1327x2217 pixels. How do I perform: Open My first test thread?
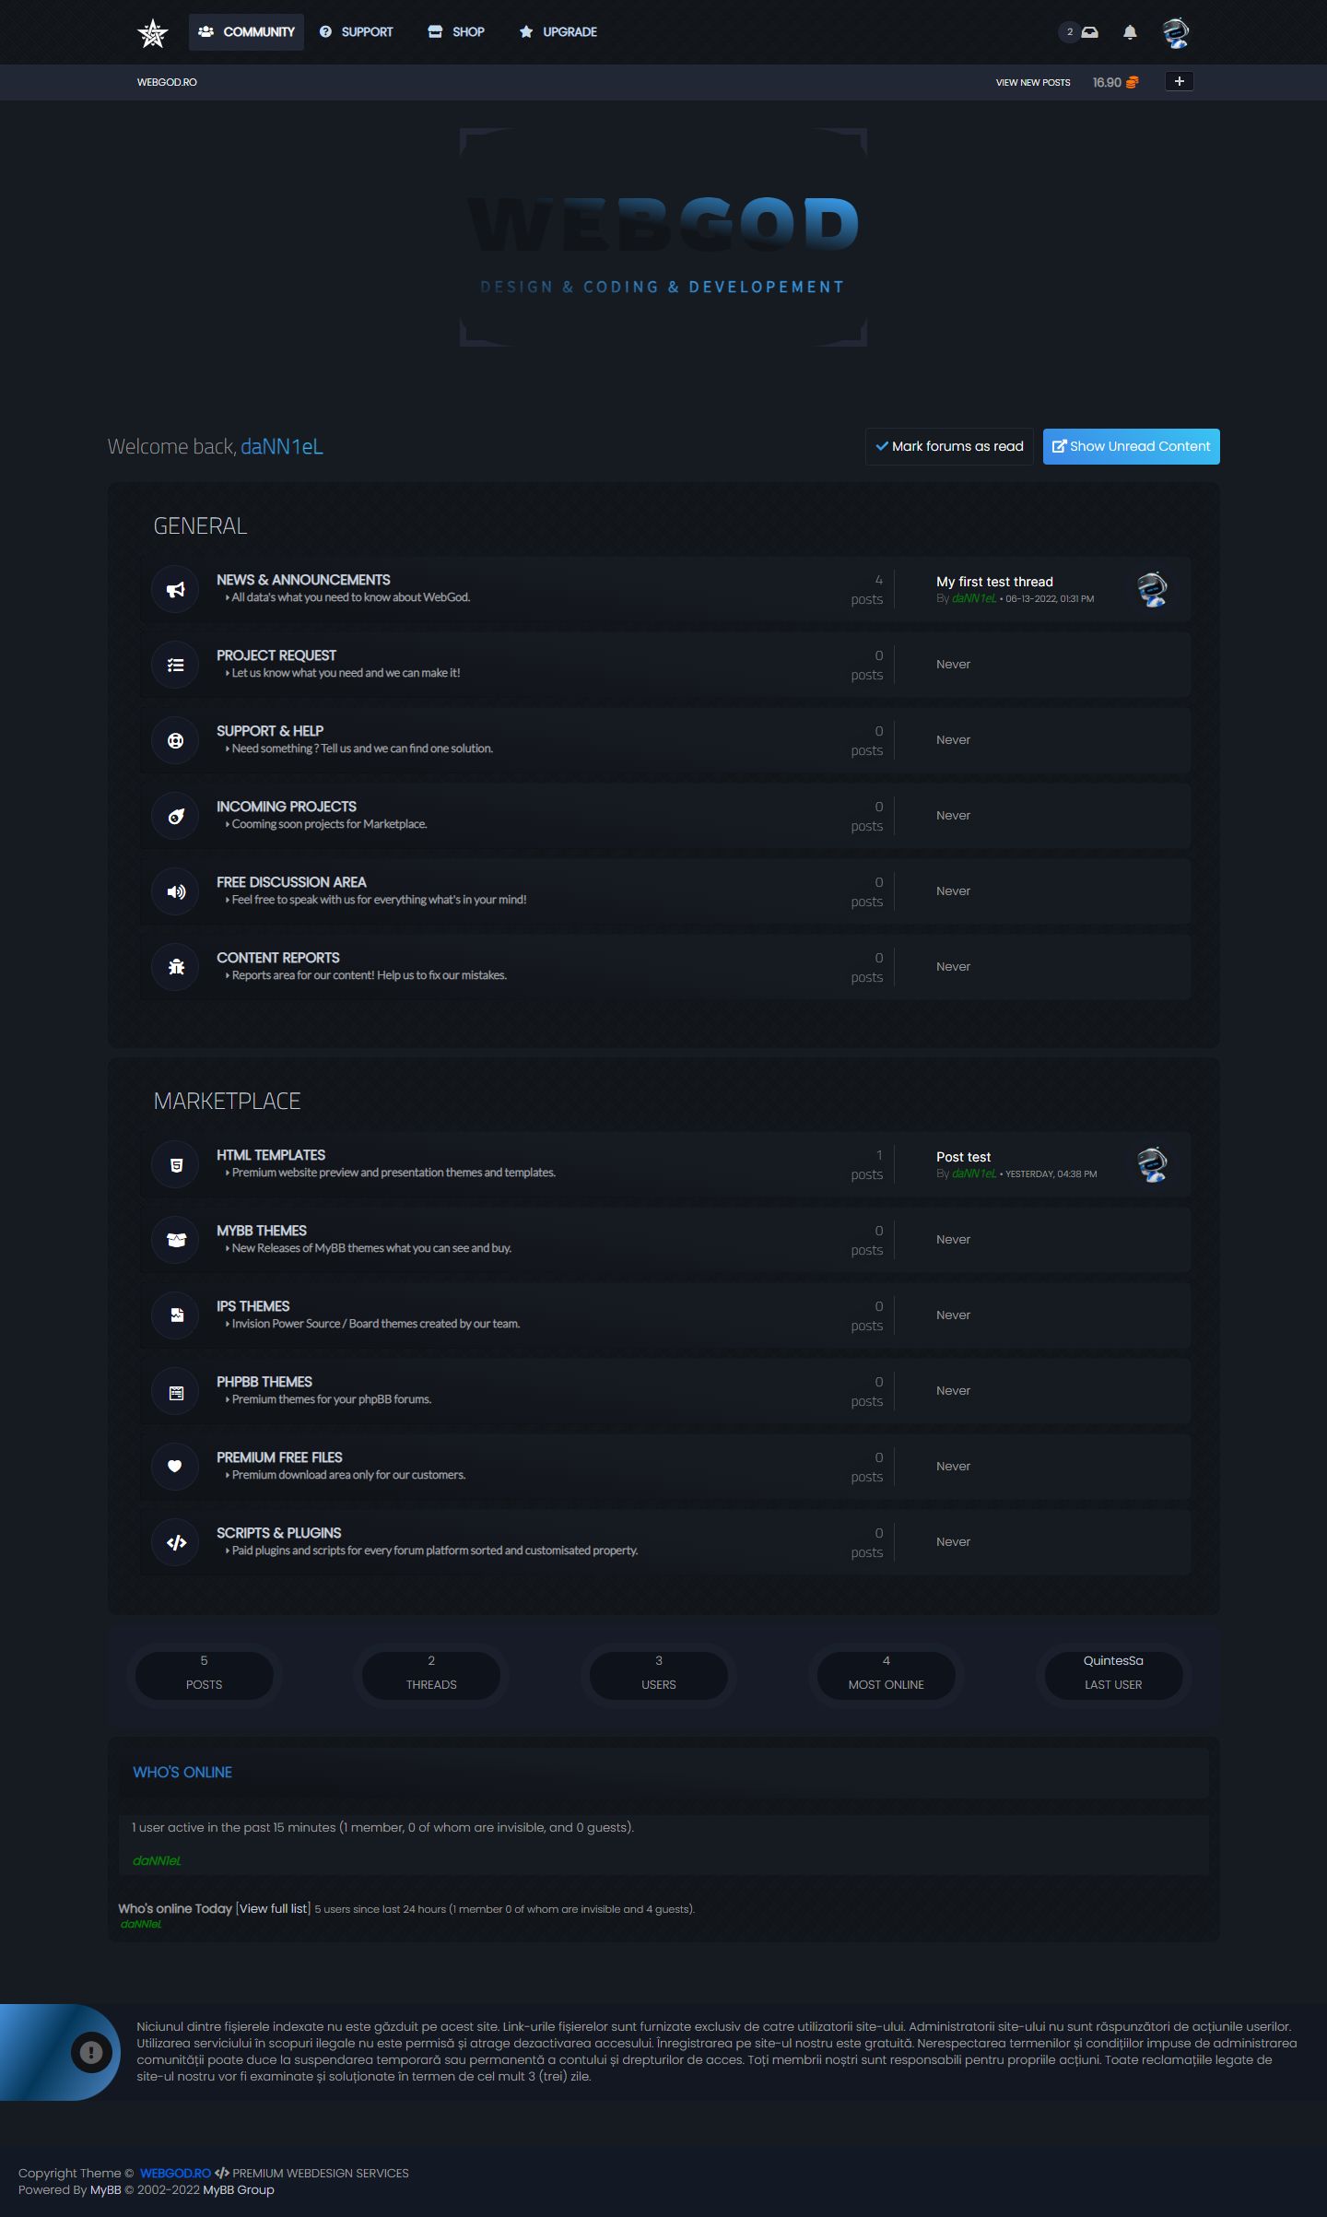tap(994, 582)
